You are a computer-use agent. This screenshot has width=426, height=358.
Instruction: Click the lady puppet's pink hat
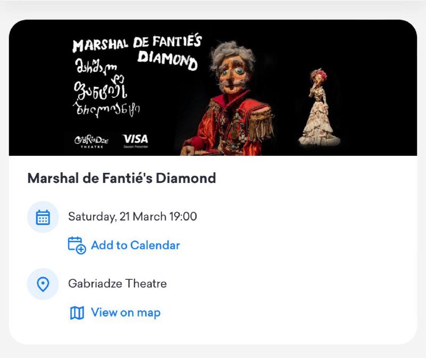coord(318,73)
